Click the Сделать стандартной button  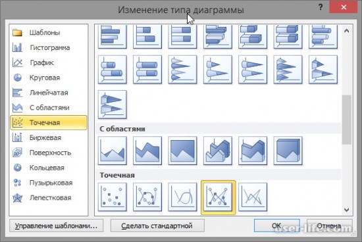(157, 226)
